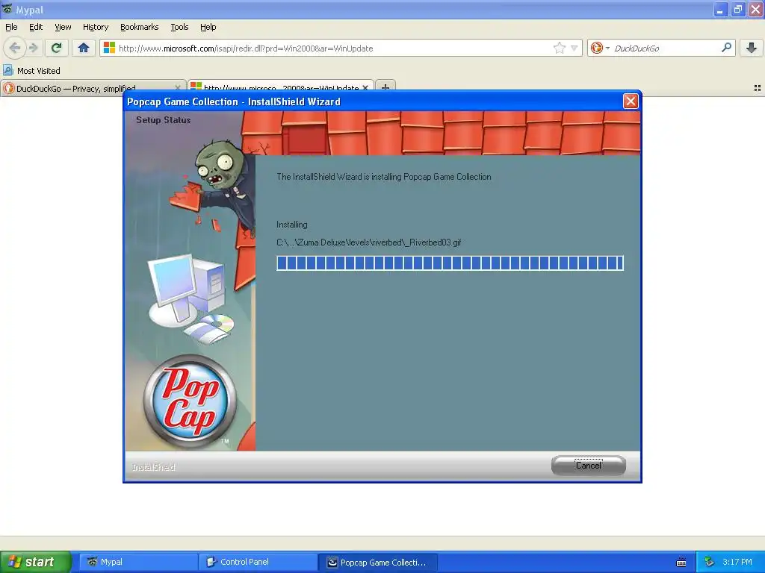Screen dimensions: 765x573
Task: Open the View menu
Action: (63, 27)
